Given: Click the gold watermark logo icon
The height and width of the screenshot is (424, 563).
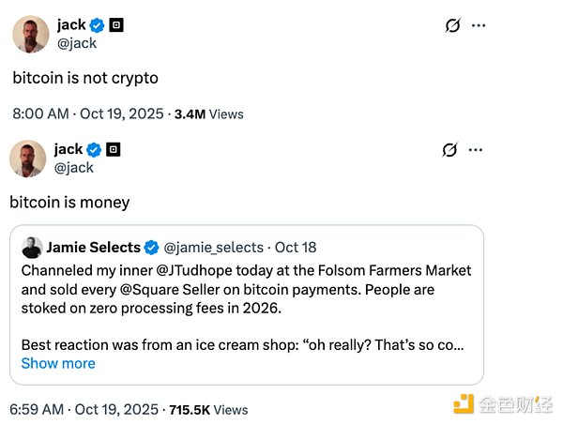Looking at the screenshot, I should (x=463, y=403).
